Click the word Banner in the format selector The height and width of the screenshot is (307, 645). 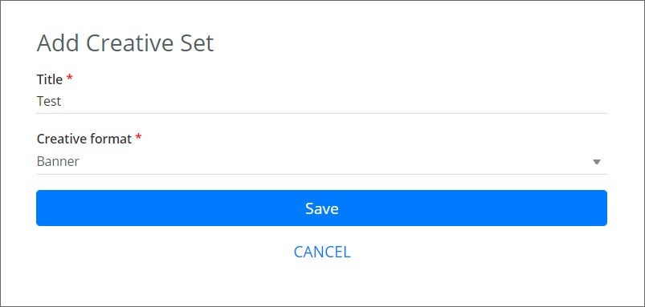[x=58, y=161]
